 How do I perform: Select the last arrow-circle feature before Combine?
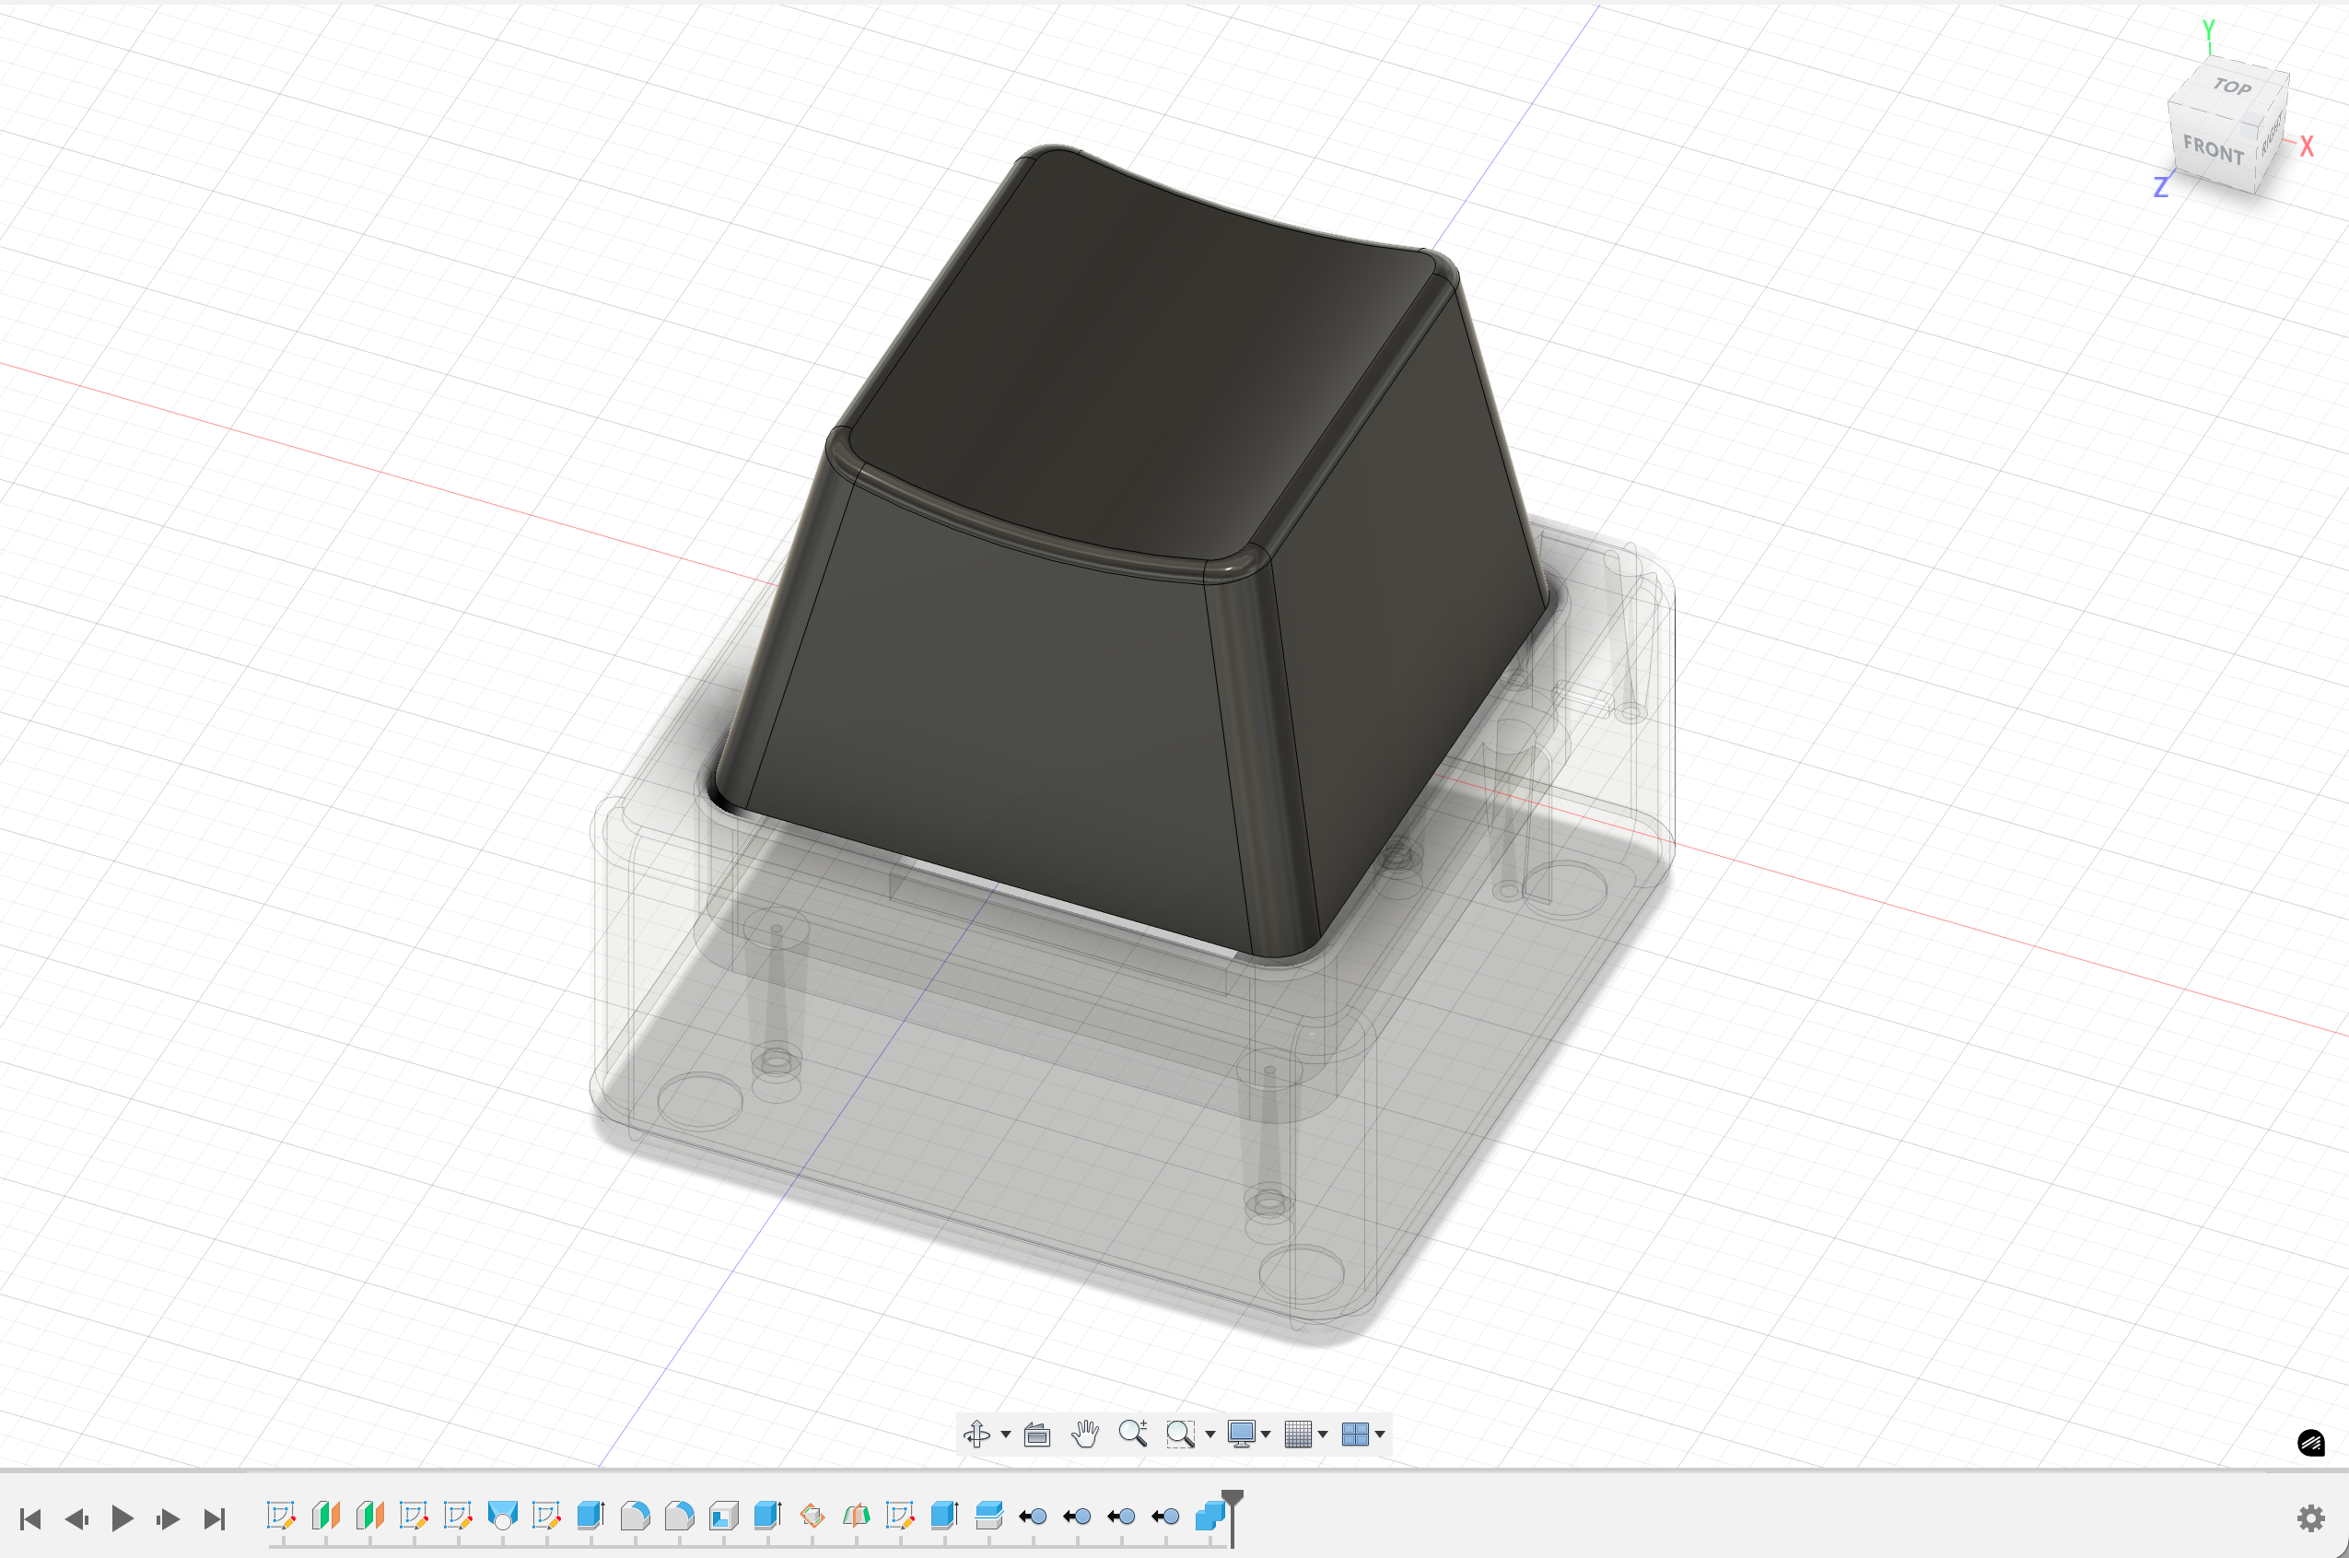click(x=1165, y=1517)
